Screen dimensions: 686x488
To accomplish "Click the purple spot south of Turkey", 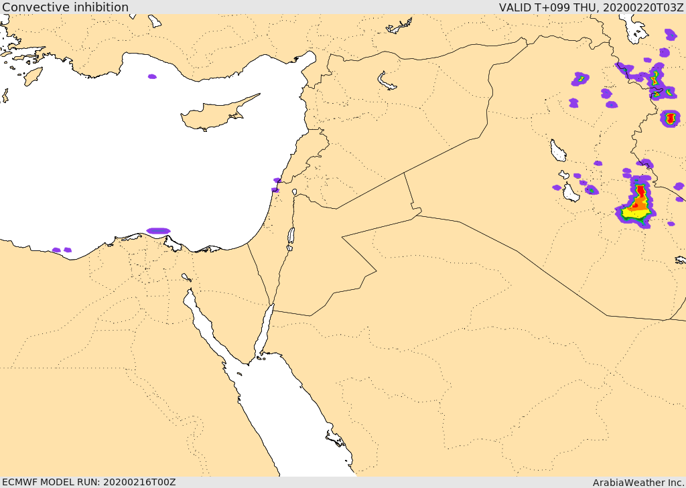I will [152, 76].
